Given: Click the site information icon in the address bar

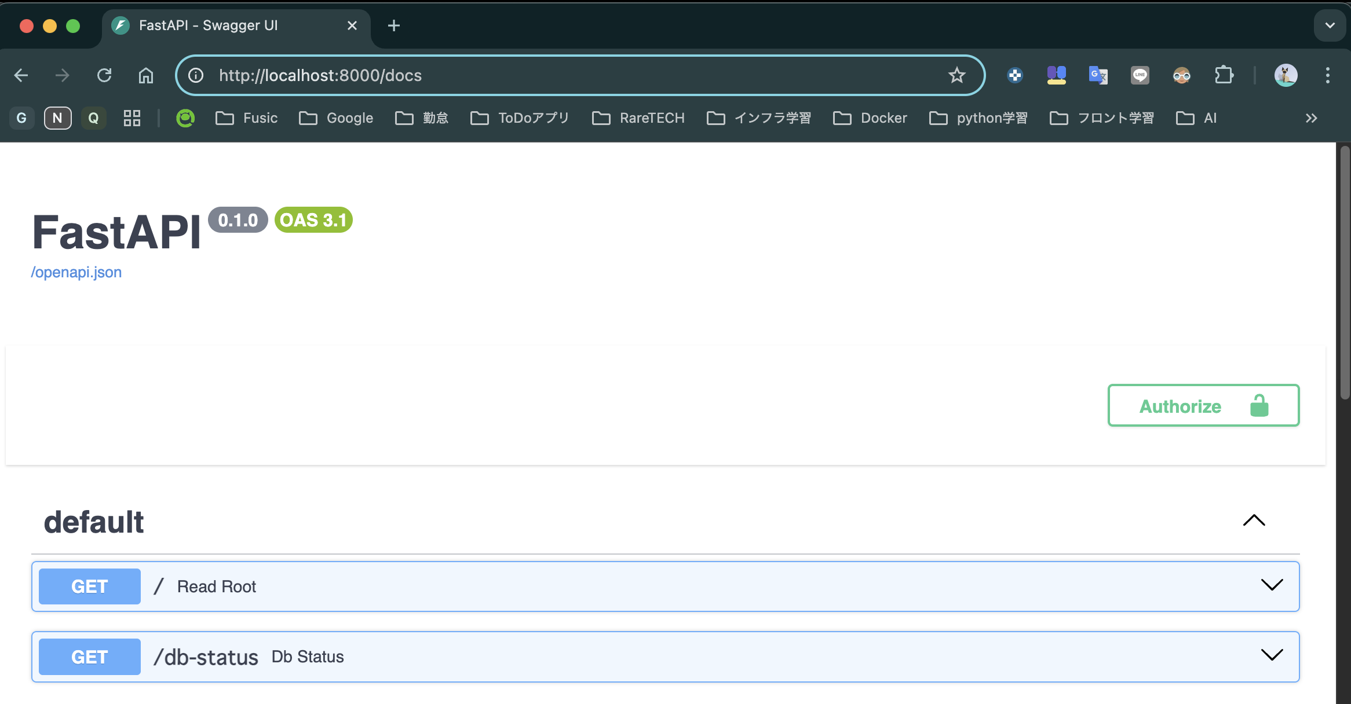Looking at the screenshot, I should (195, 75).
